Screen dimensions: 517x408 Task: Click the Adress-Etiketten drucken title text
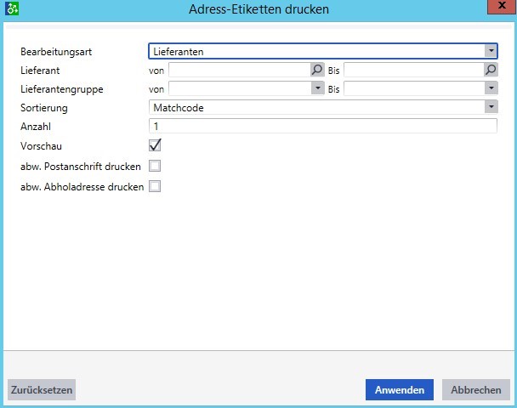[x=259, y=9]
